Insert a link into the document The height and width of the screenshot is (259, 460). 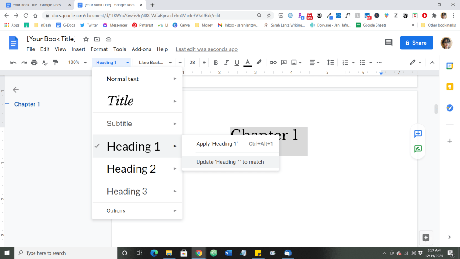273,62
